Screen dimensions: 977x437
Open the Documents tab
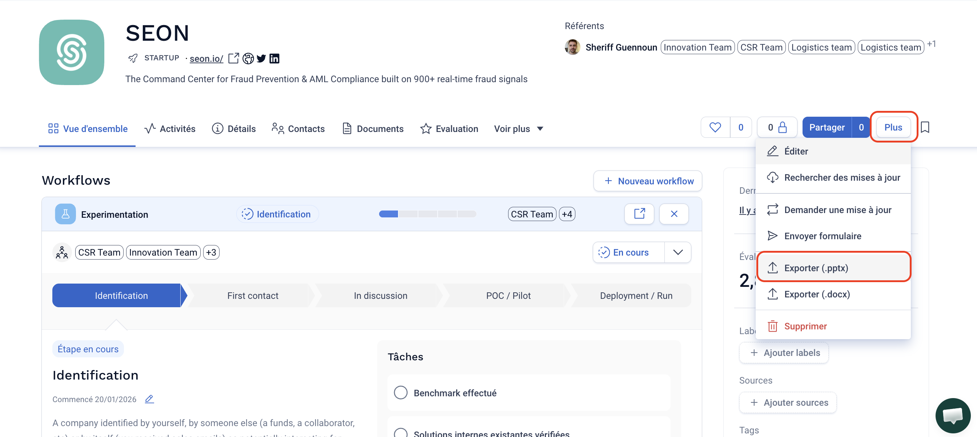coord(373,129)
